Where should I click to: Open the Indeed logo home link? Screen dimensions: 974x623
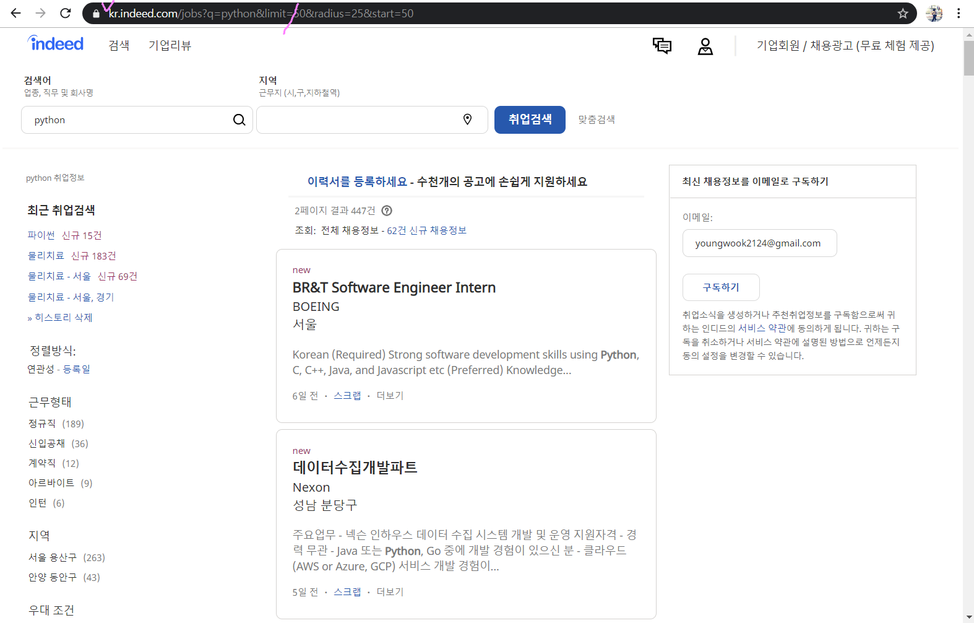pyautogui.click(x=56, y=43)
